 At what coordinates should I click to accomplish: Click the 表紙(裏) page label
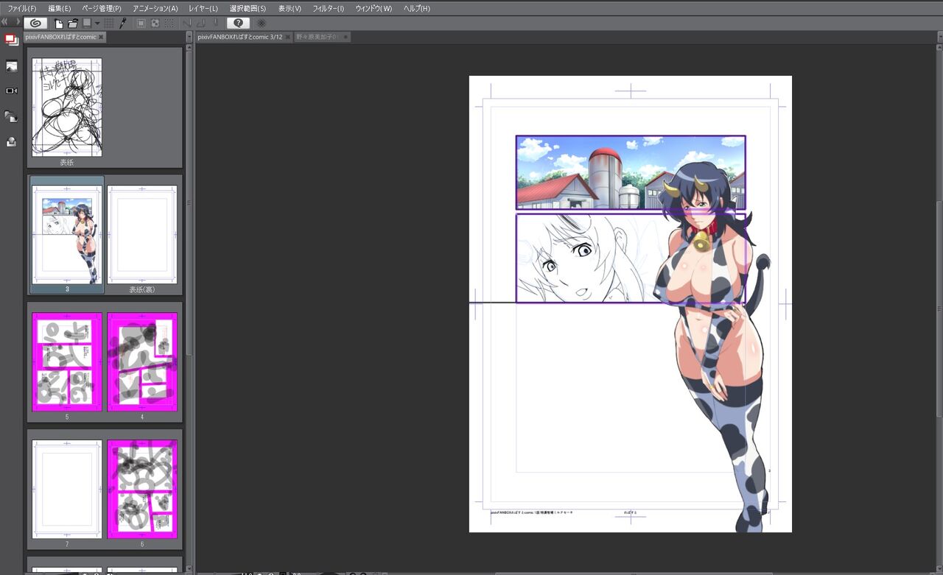[x=142, y=289]
